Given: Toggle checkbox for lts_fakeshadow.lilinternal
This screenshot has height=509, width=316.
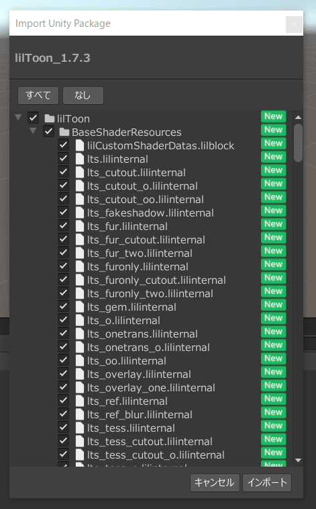Looking at the screenshot, I should coord(64,212).
